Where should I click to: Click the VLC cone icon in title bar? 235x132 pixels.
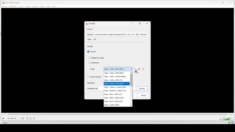(x=3, y=3)
